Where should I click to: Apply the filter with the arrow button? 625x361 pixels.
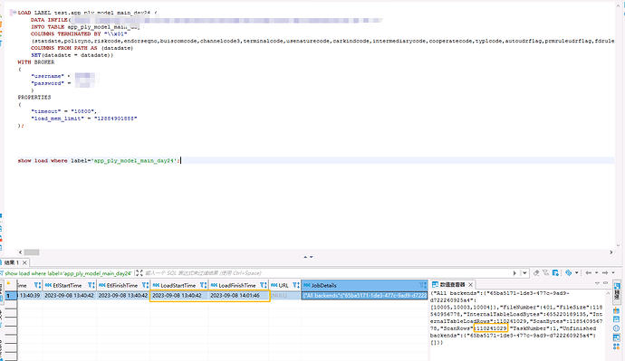click(514, 273)
